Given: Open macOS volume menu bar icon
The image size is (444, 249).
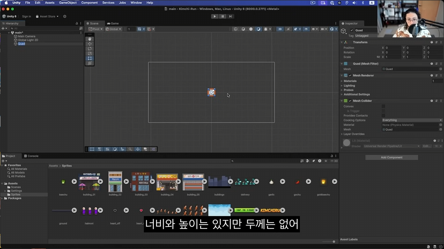Looking at the screenshot, I should click(x=354, y=3).
